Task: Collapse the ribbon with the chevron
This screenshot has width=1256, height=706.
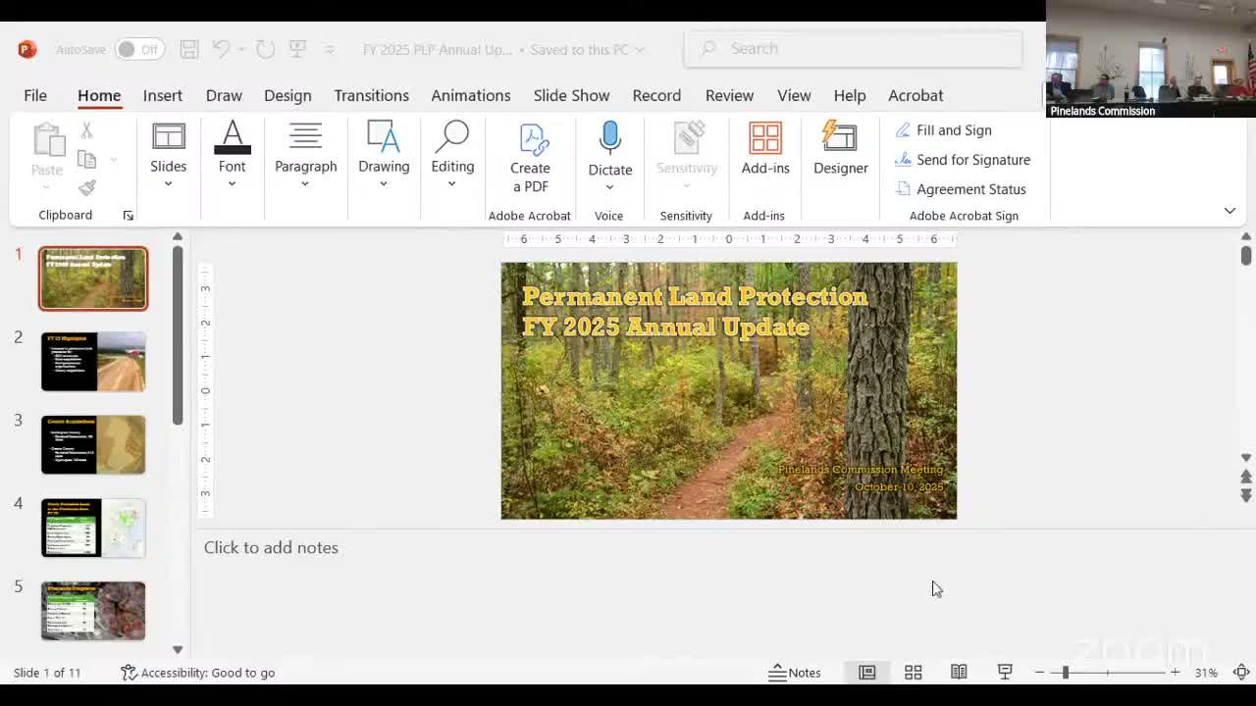Action: pyautogui.click(x=1230, y=211)
